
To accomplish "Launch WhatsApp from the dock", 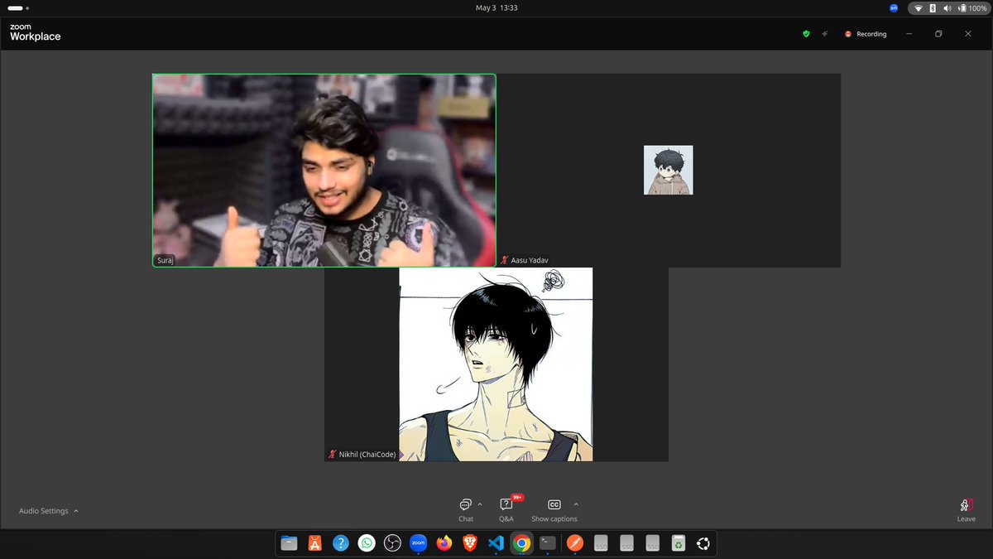I will pos(367,543).
